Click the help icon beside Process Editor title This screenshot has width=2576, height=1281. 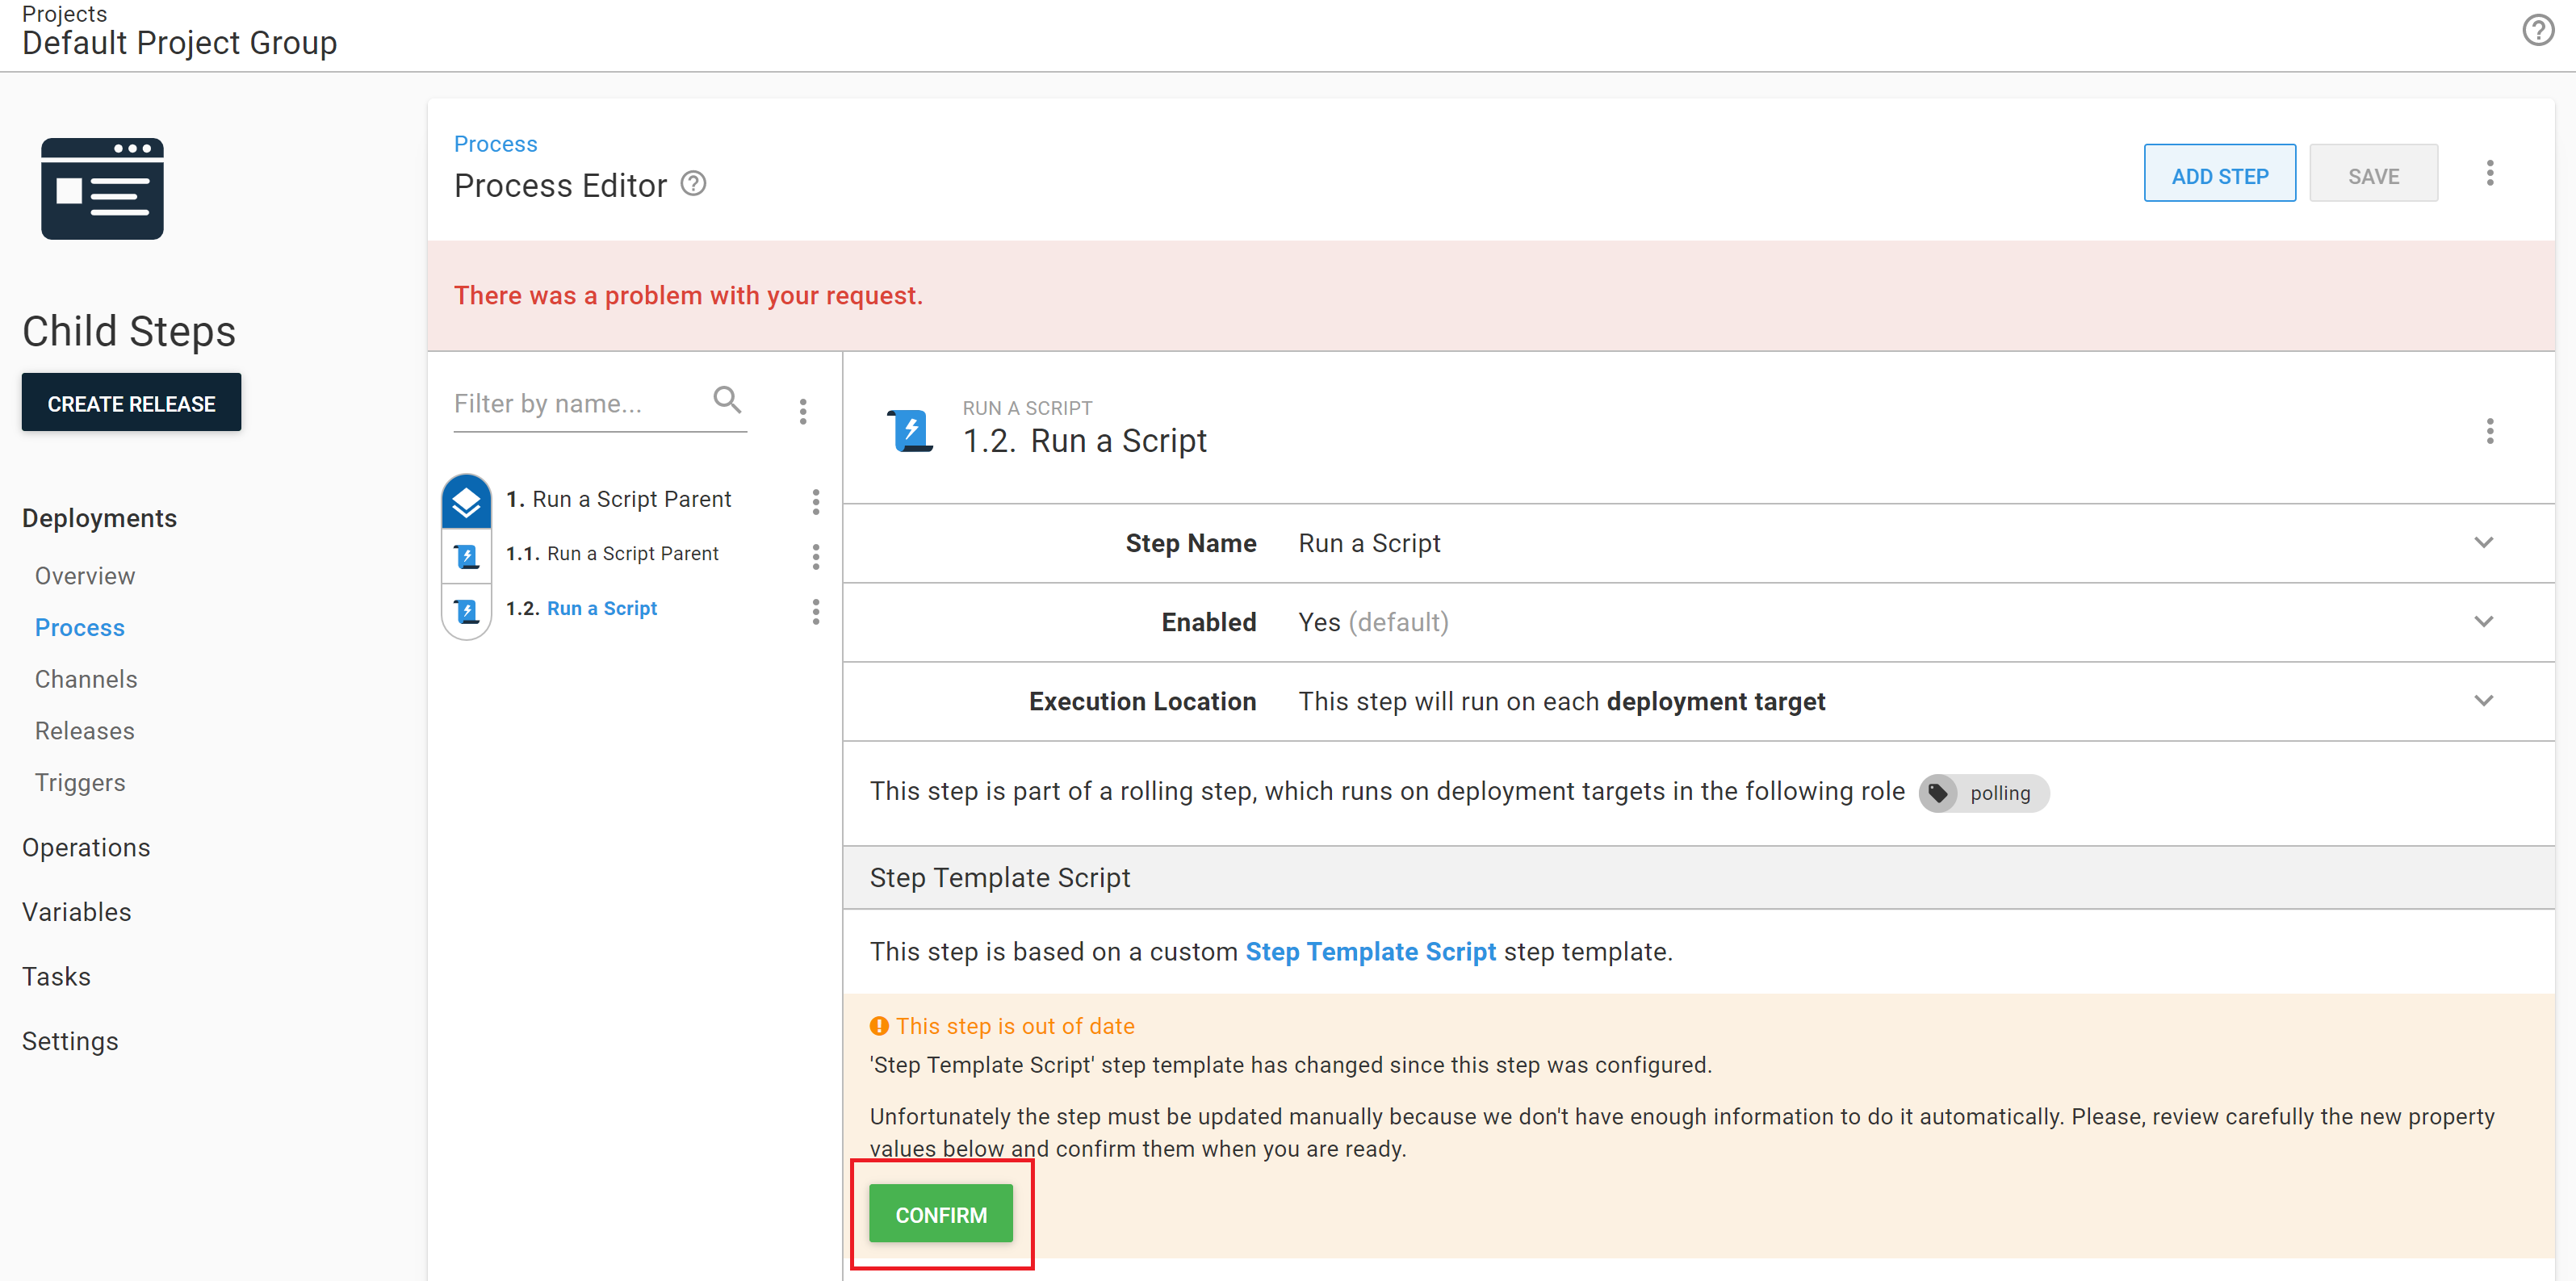[693, 183]
